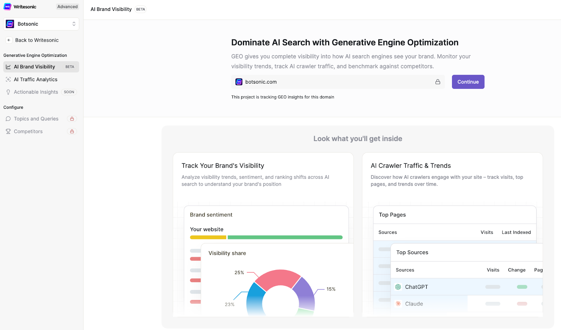Click the ChatGPT row label
The height and width of the screenshot is (330, 561).
pyautogui.click(x=417, y=287)
